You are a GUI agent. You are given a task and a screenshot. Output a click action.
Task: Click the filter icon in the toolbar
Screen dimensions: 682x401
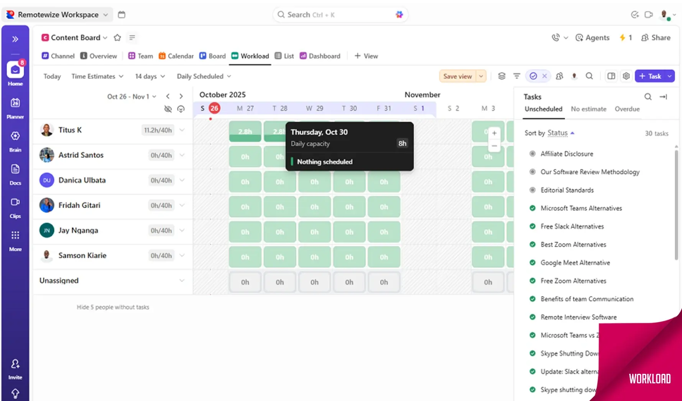pyautogui.click(x=517, y=76)
